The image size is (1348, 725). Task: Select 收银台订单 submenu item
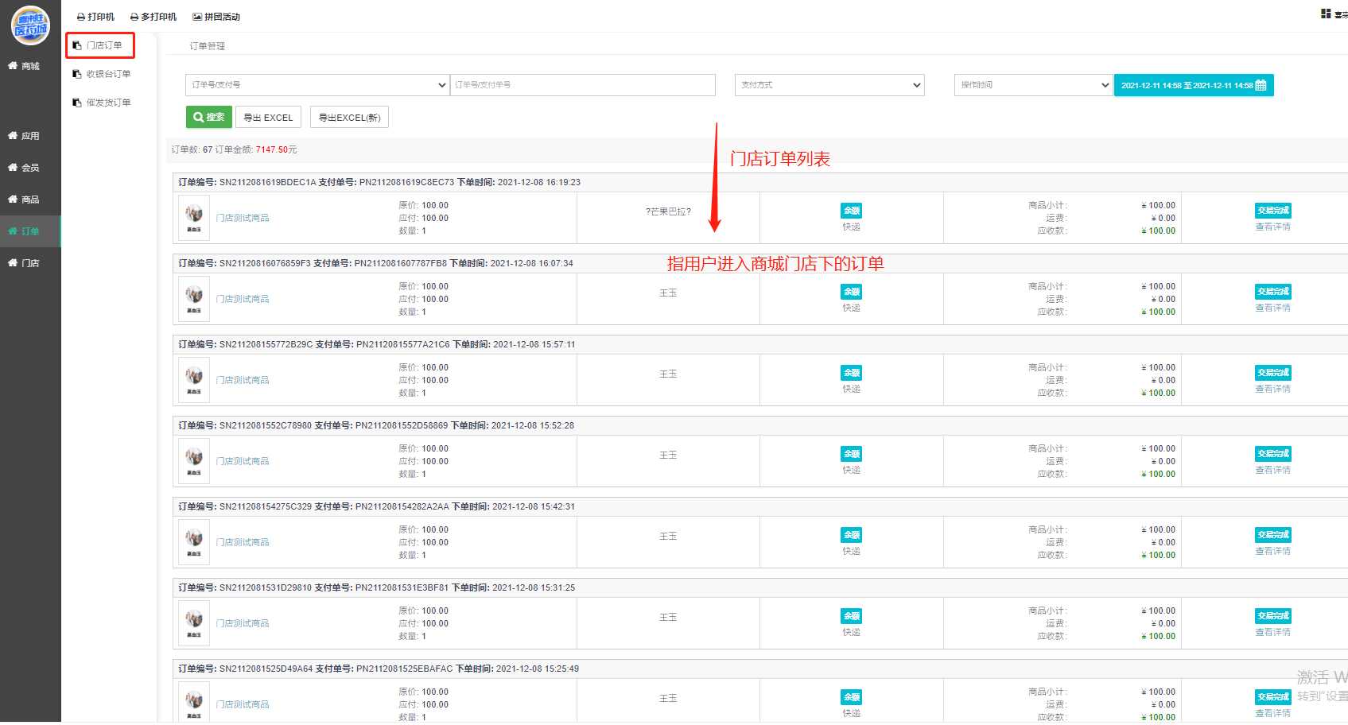click(107, 74)
